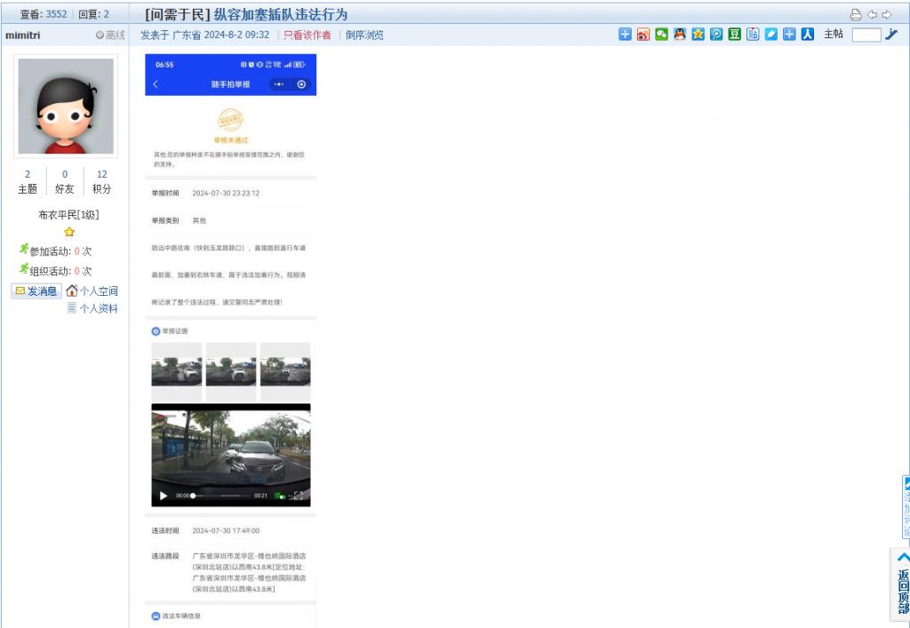This screenshot has height=628, width=910.
Task: Click the floor number input box
Action: 866,35
